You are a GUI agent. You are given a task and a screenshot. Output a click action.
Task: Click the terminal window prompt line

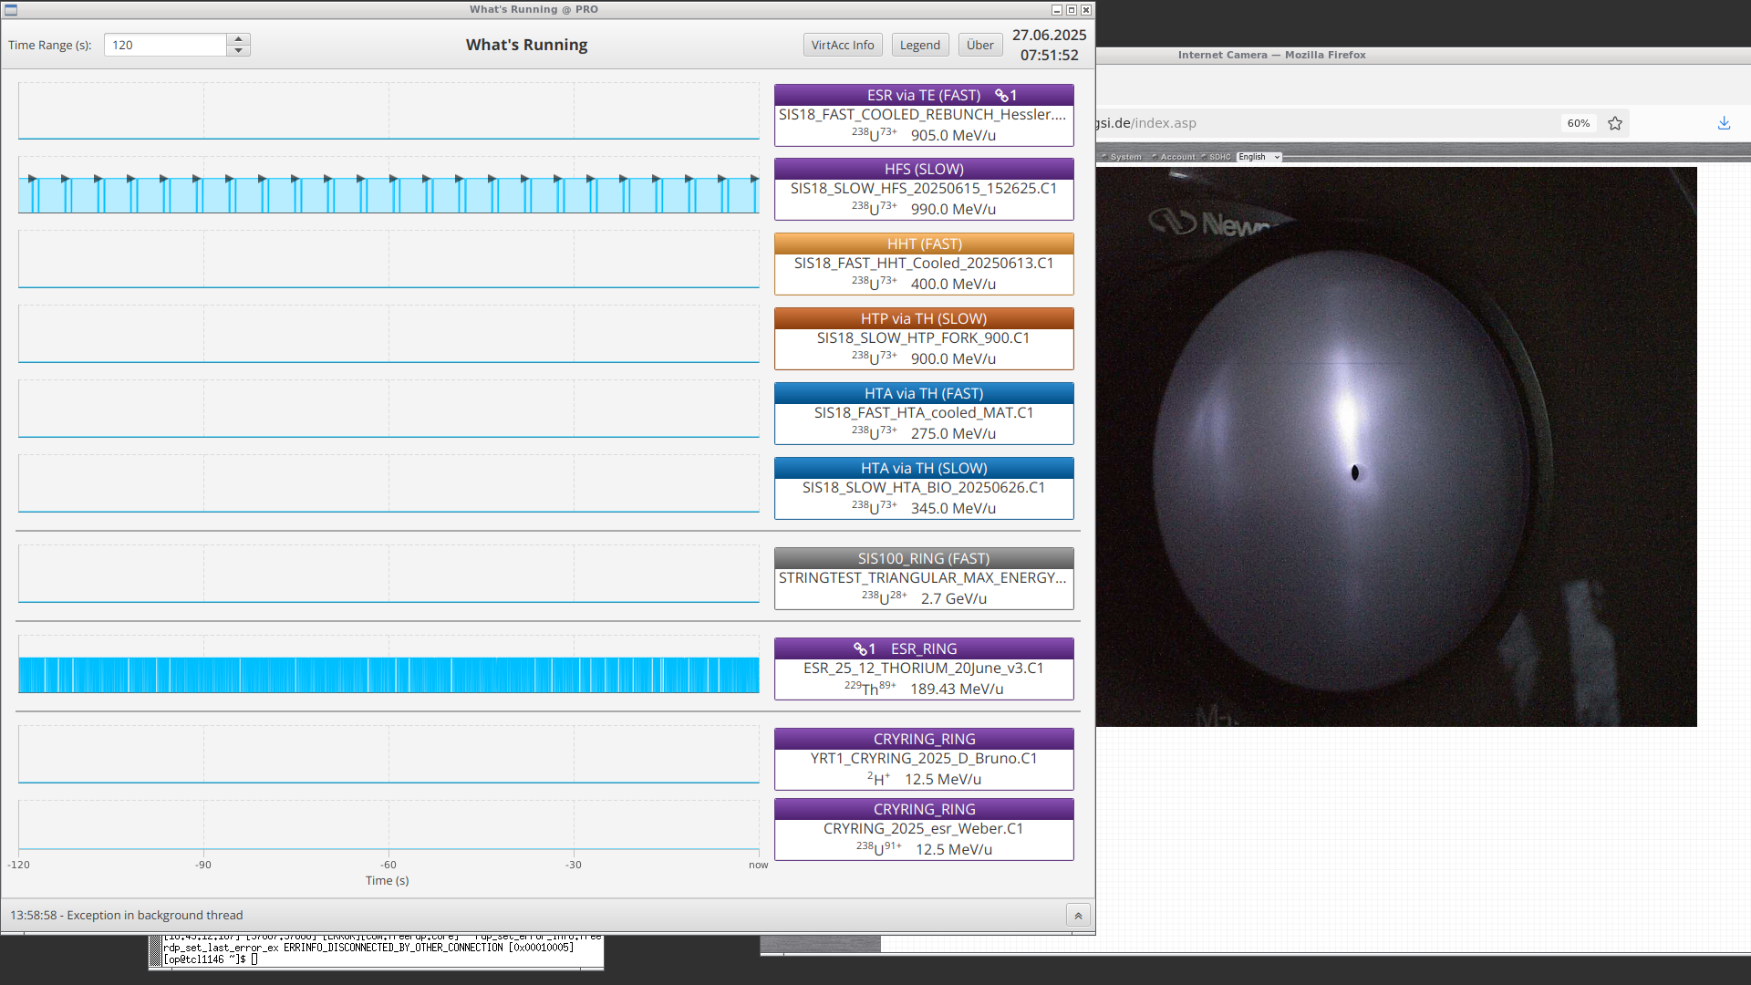212,959
